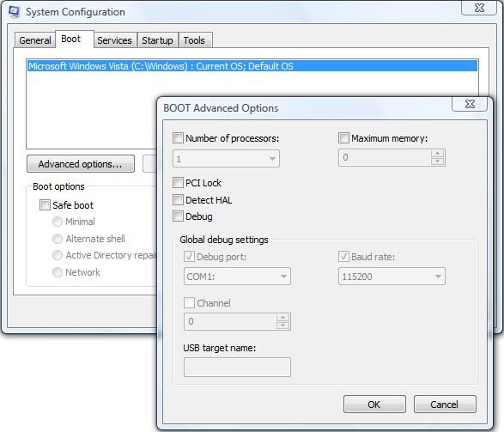
Task: Decrease Maximum memory with down arrow
Action: pyautogui.click(x=438, y=161)
